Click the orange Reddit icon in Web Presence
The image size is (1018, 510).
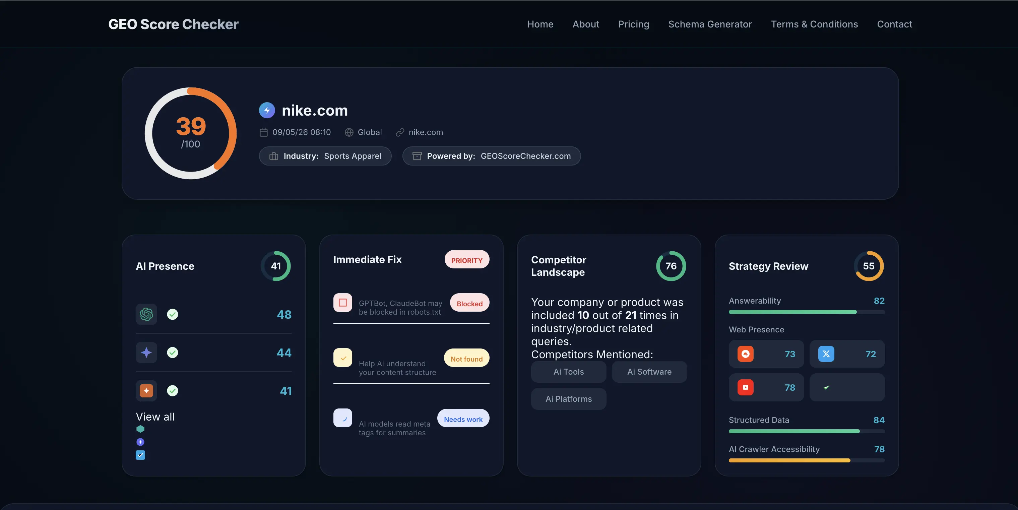tap(745, 354)
